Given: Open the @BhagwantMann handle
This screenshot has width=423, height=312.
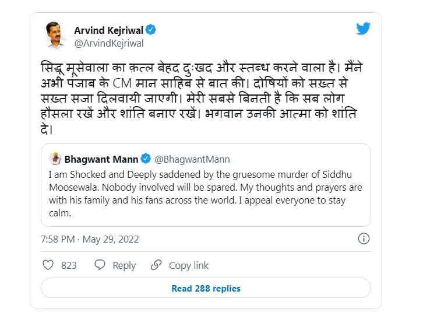Looking at the screenshot, I should [x=192, y=159].
